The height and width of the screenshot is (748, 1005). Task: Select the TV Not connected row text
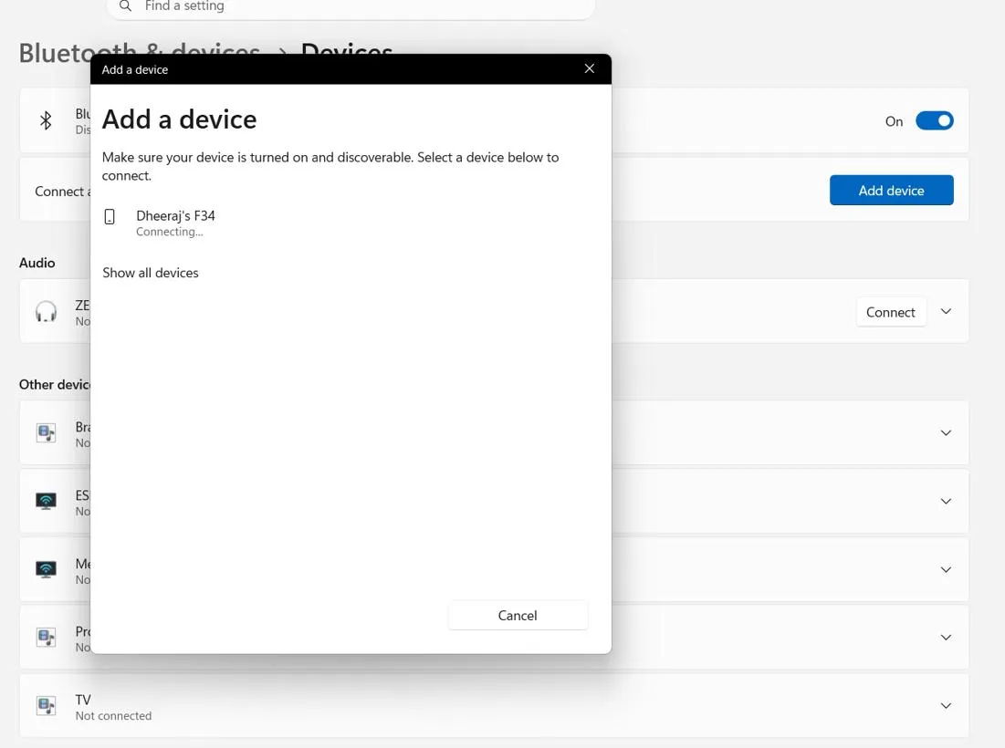(113, 708)
